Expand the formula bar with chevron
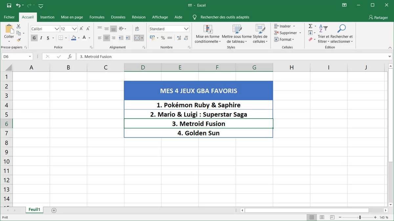The width and height of the screenshot is (394, 221). click(389, 56)
